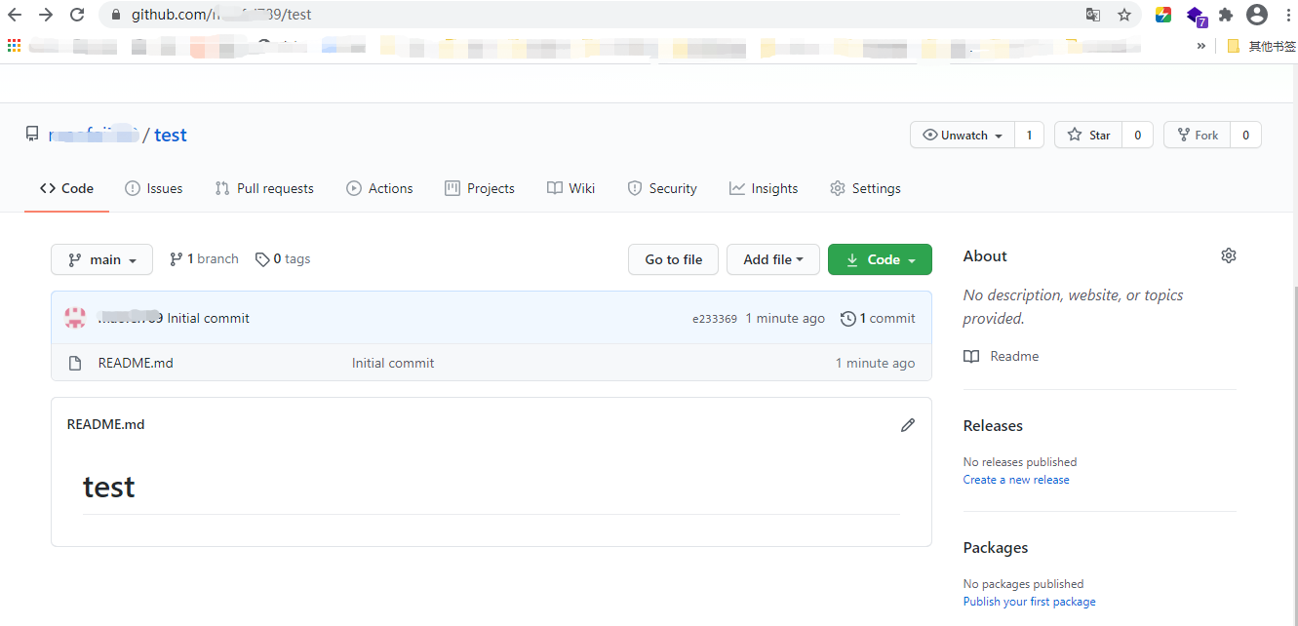
Task: Open the green Code download dropdown
Action: [880, 259]
